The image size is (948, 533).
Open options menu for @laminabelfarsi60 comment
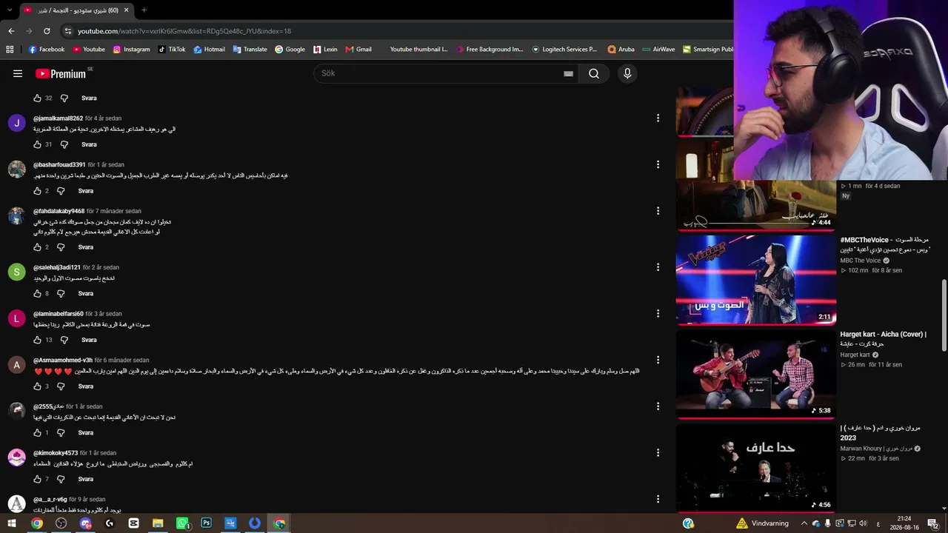[658, 313]
